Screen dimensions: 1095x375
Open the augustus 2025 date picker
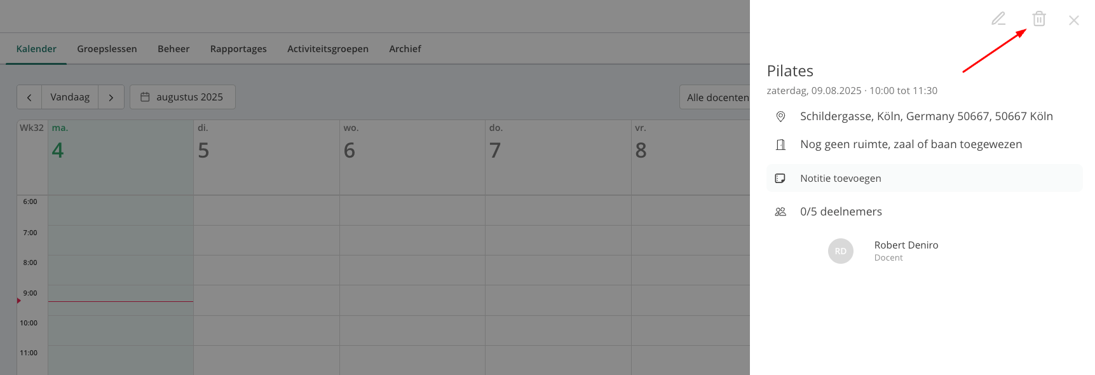[182, 97]
